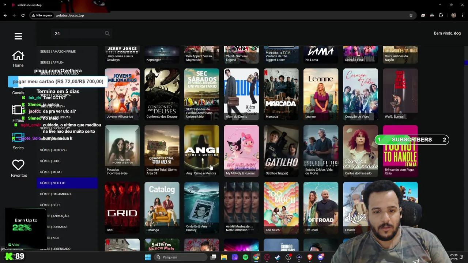Open Estado Crítico: Vida ou Morte poster
The width and height of the screenshot is (468, 263).
tap(321, 151)
